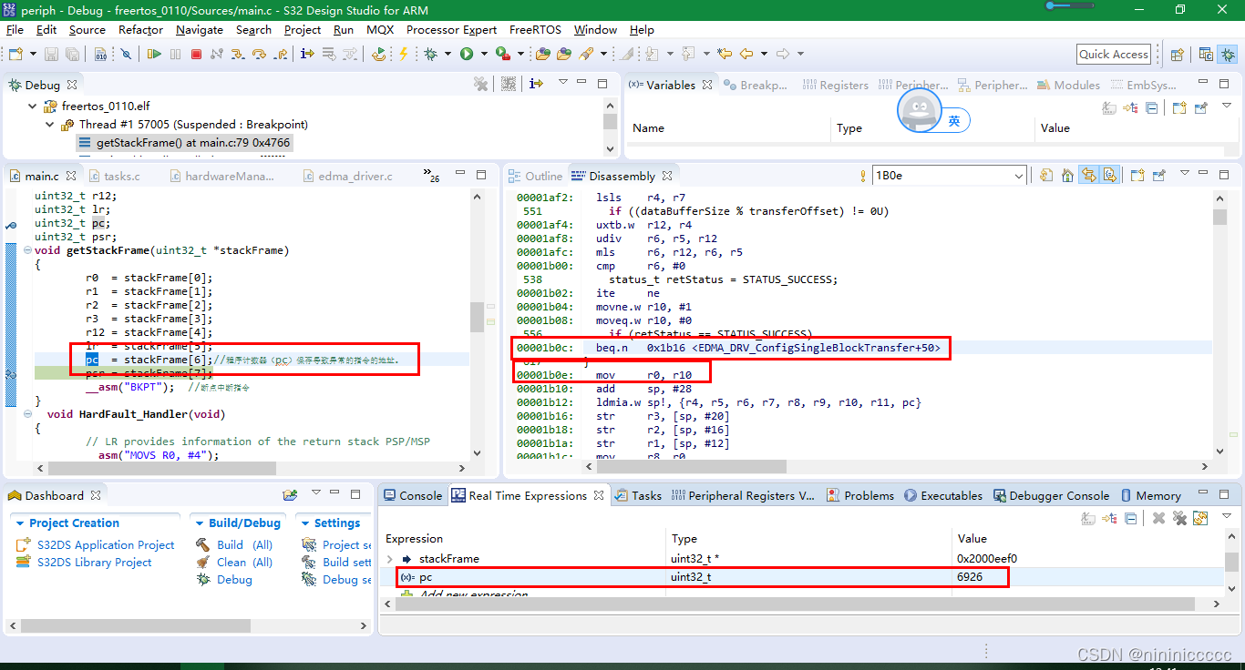Click Show Type Names icon in Variables
Screen dimensions: 1245x670
(1108, 107)
